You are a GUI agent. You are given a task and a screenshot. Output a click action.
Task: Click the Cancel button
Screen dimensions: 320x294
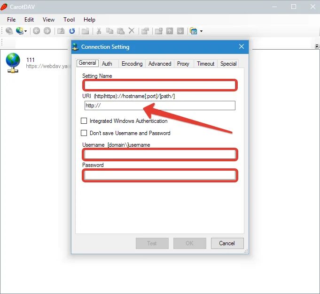coord(227,243)
